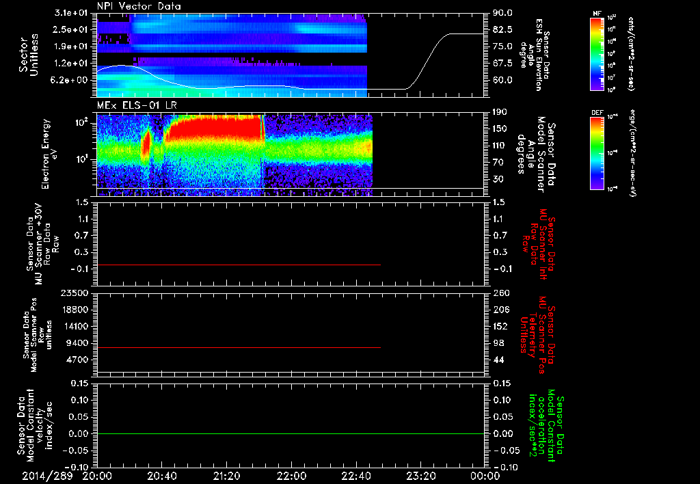Click the "4700" scanner position tick
The width and height of the screenshot is (700, 484).
[x=78, y=360]
